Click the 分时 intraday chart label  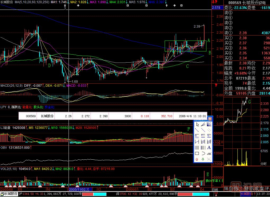(264, 164)
